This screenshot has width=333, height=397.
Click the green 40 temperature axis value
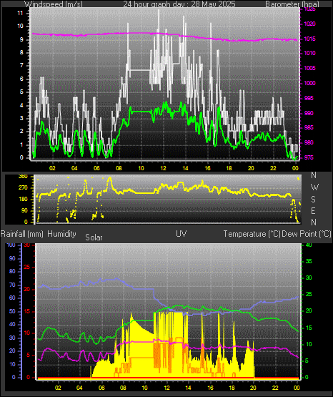pyautogui.click(x=309, y=245)
